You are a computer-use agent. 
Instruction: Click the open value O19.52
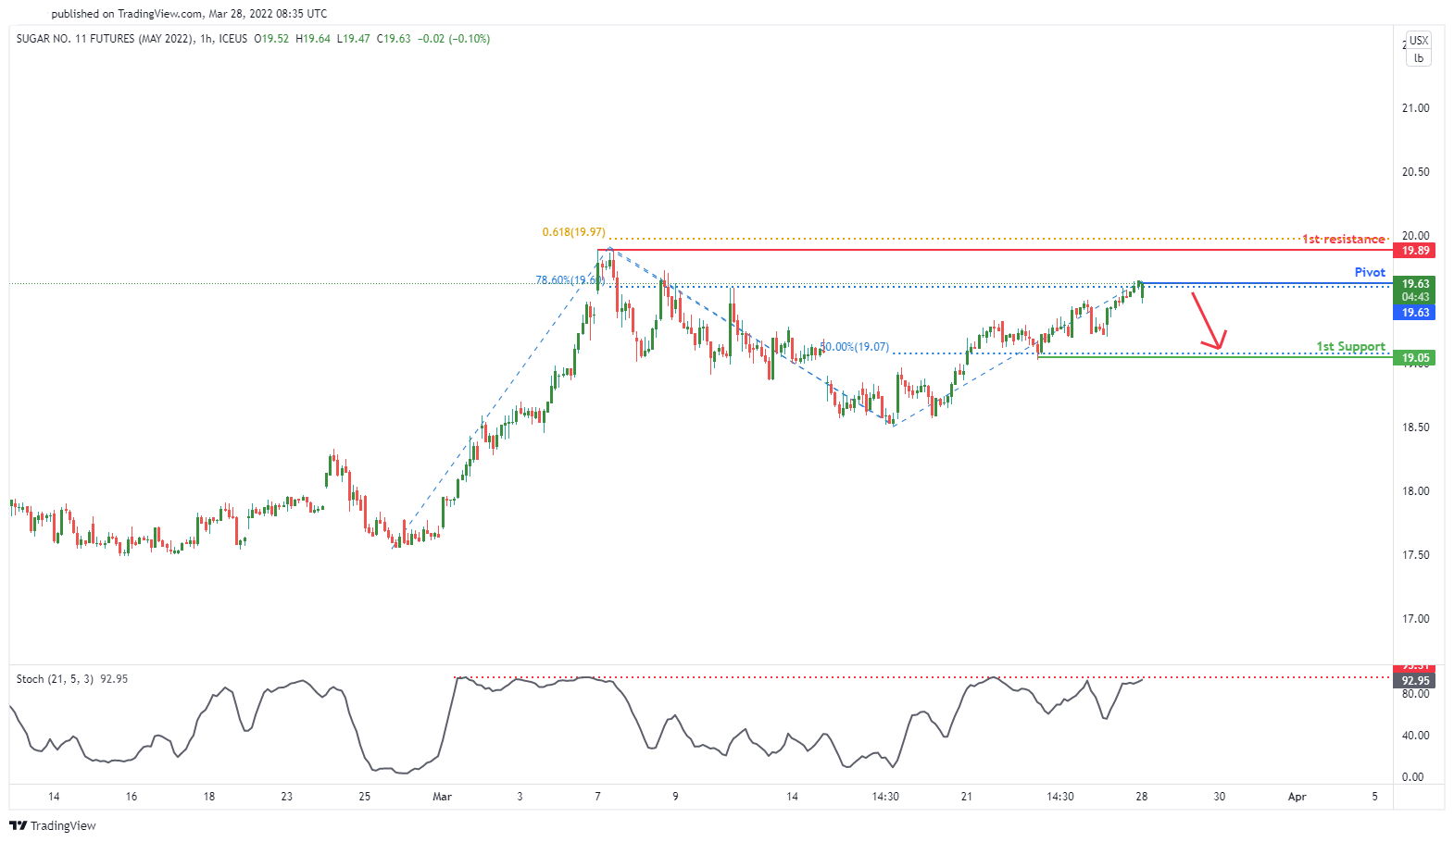[x=272, y=39]
